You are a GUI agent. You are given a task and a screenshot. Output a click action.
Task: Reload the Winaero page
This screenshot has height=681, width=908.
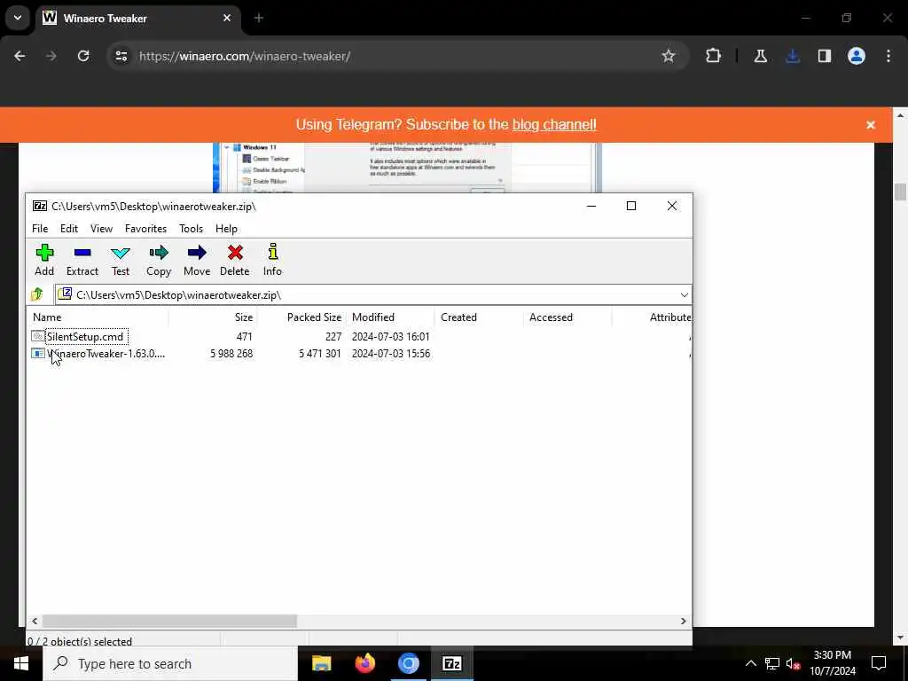83,56
